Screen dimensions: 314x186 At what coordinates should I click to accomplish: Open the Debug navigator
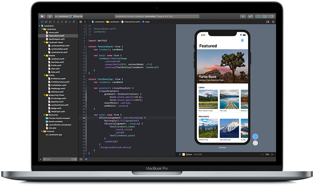66,22
